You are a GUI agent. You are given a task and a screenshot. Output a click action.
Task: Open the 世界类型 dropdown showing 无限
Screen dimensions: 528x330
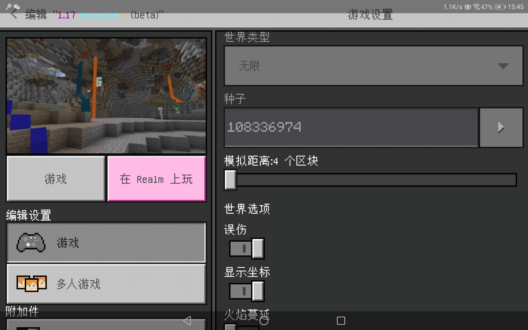coord(373,66)
